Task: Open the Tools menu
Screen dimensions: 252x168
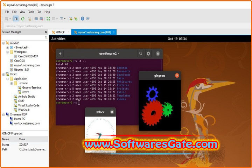Action: (31, 12)
